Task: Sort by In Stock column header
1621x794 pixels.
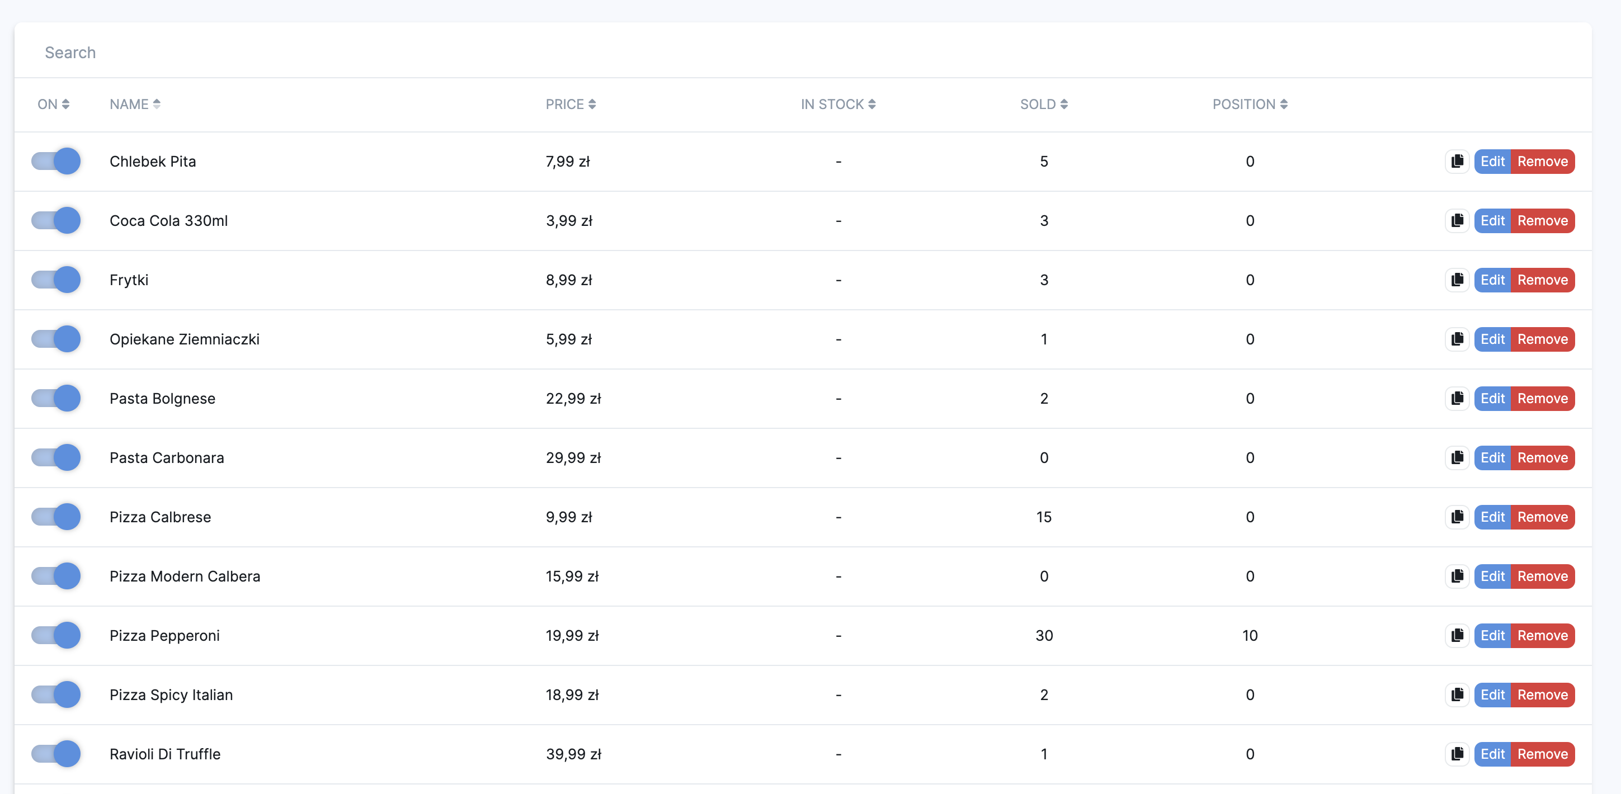Action: point(837,105)
